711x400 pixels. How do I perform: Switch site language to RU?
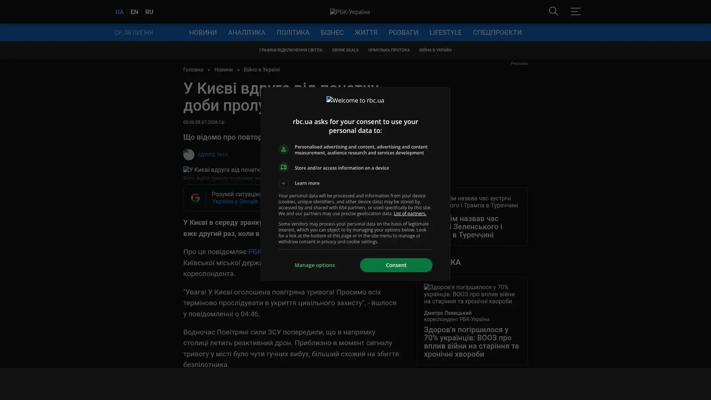click(149, 12)
